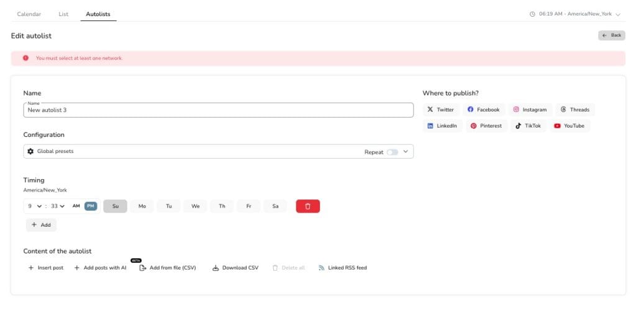Click the Download CSV icon

(216, 268)
